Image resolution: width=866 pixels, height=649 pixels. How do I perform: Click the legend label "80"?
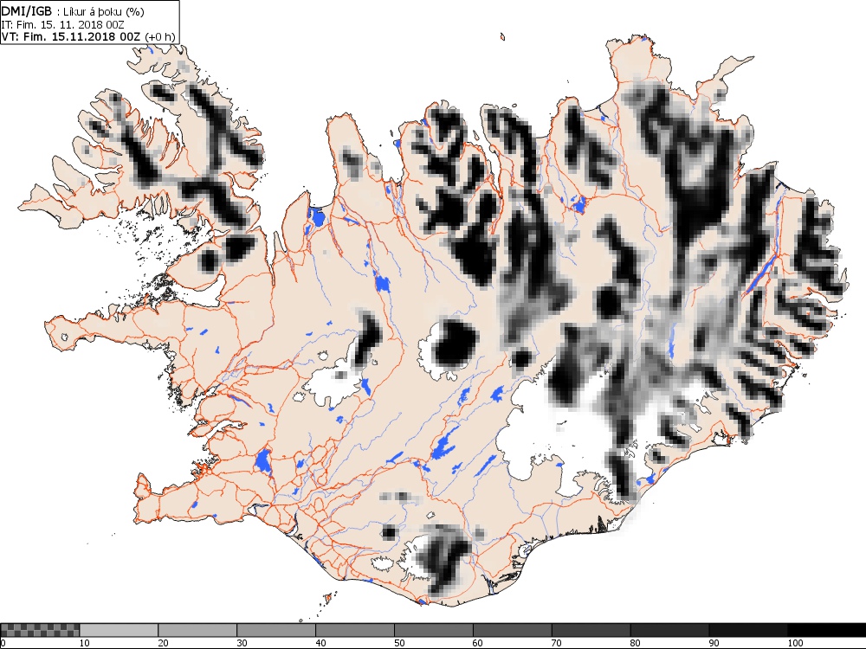(x=635, y=643)
